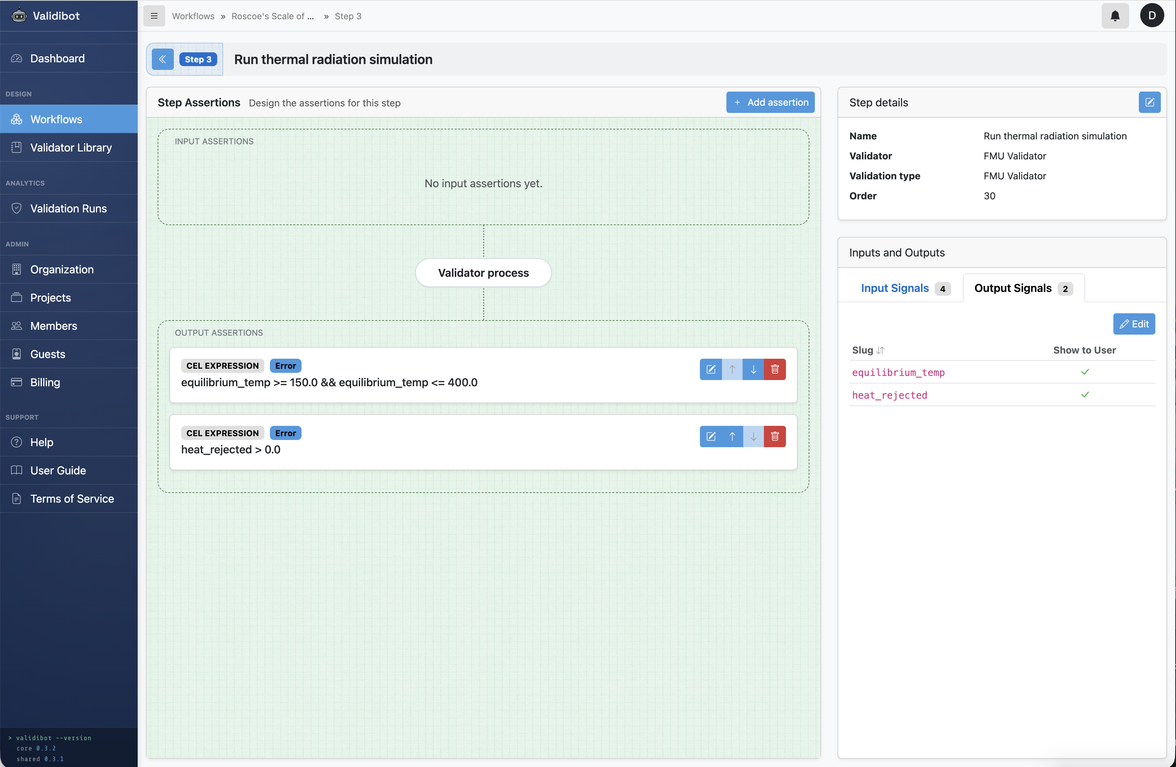This screenshot has width=1176, height=767.
Task: Click the Edit button in Inputs and Outputs
Action: (1134, 324)
